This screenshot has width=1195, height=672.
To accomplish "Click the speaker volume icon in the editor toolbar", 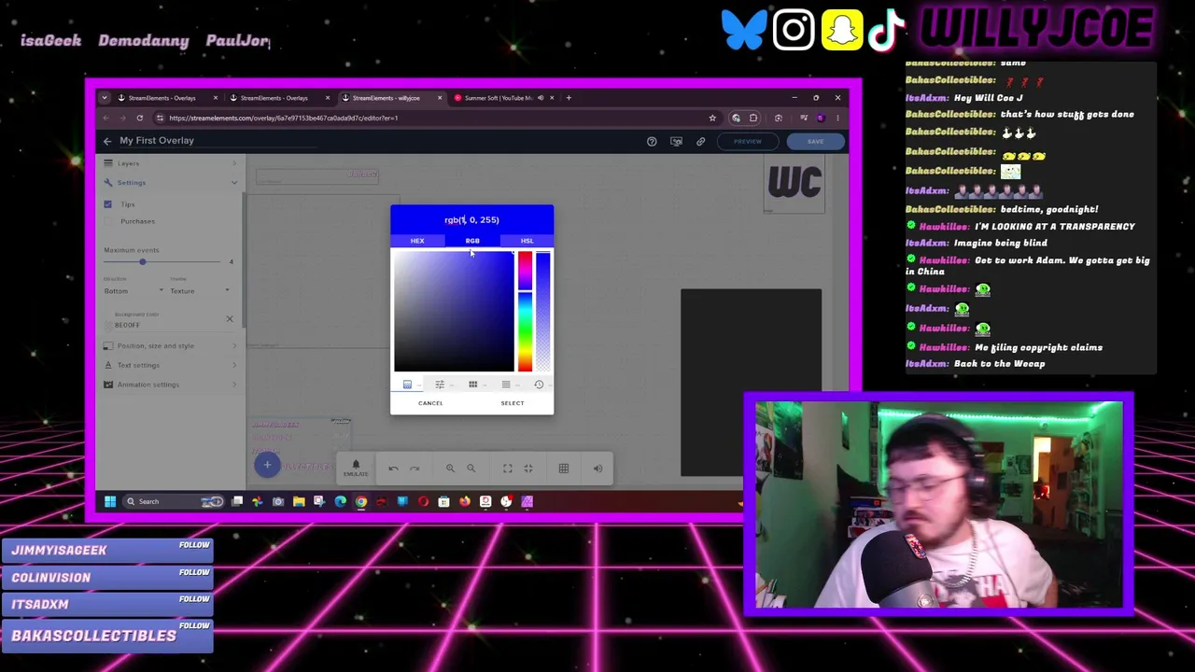I will (597, 469).
